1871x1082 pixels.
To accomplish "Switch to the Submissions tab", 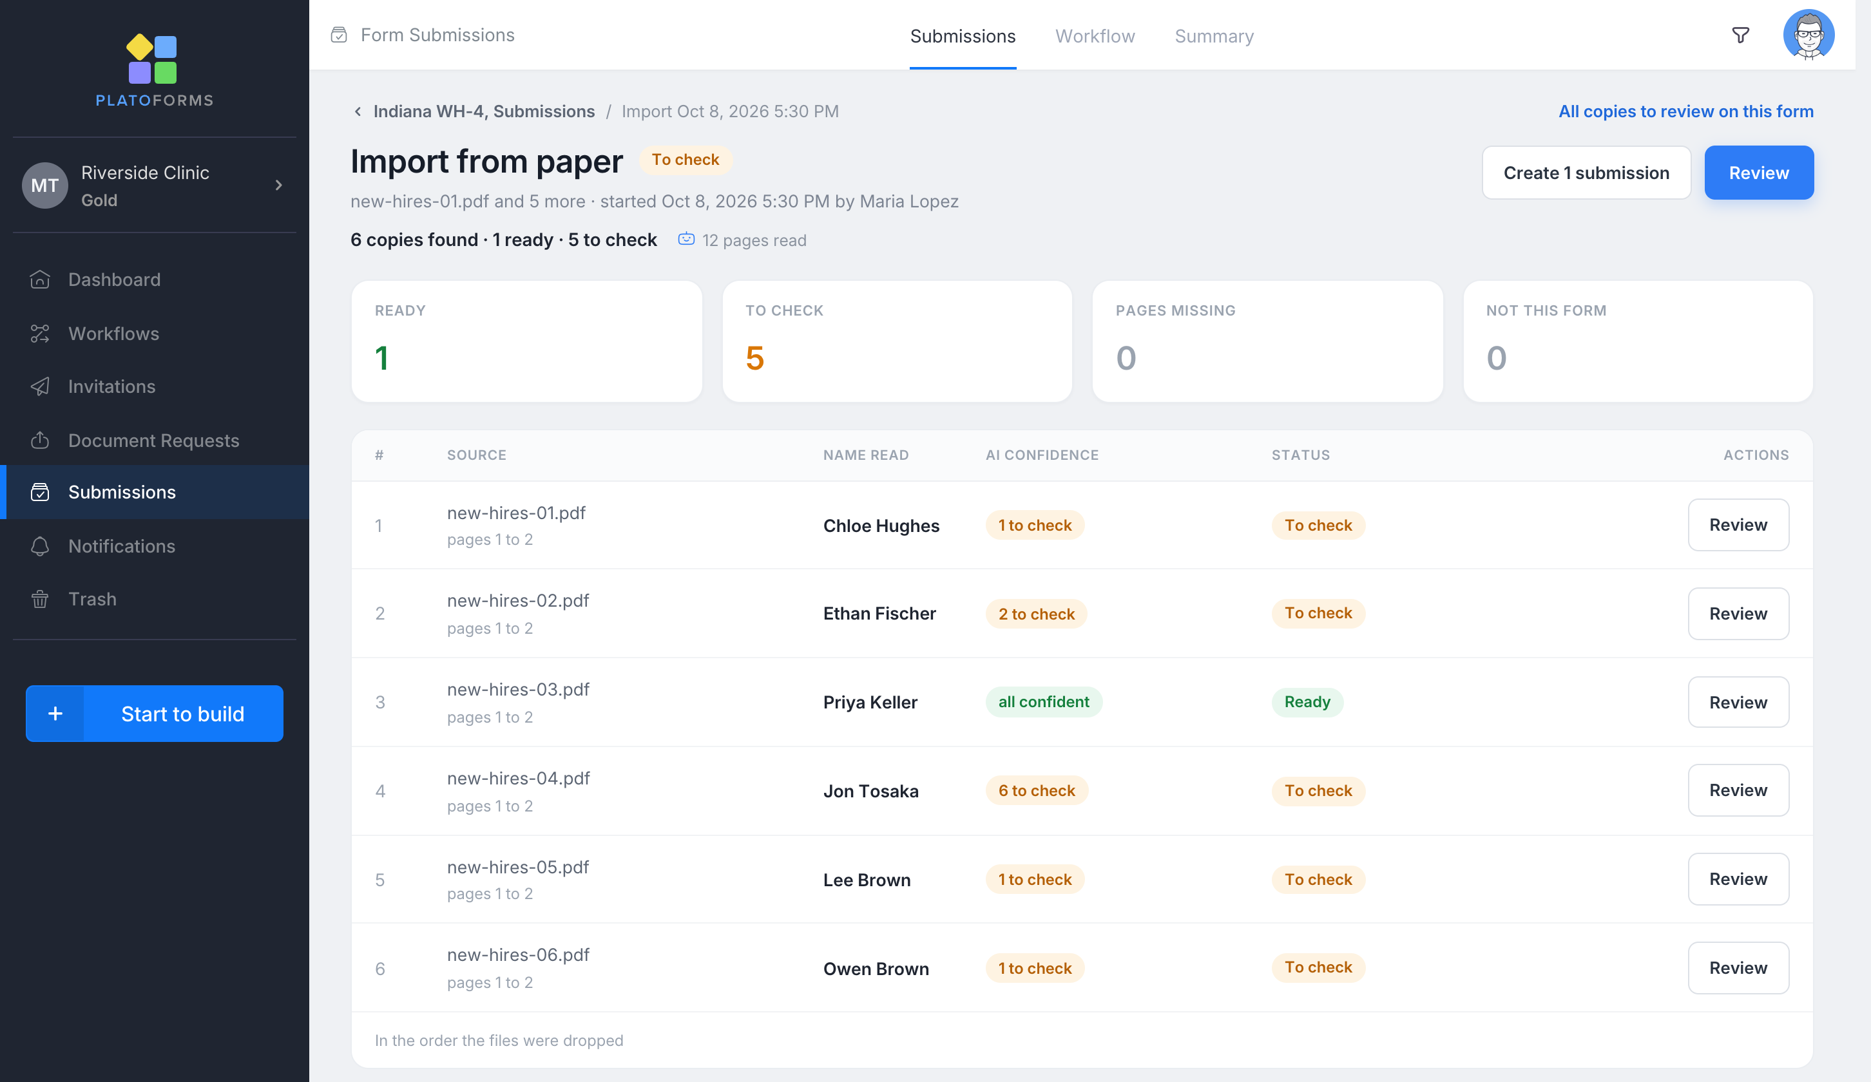I will pyautogui.click(x=962, y=36).
